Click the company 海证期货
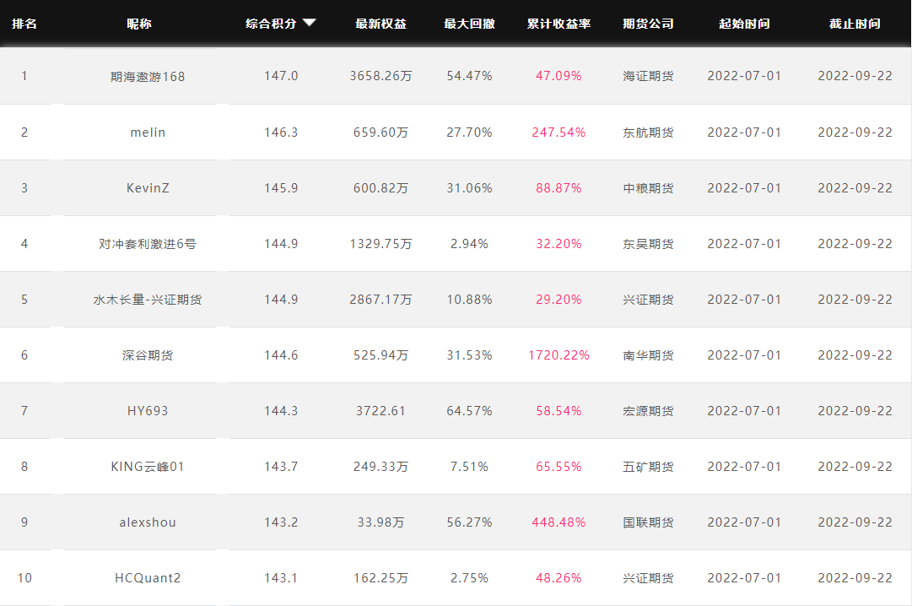 pyautogui.click(x=649, y=76)
